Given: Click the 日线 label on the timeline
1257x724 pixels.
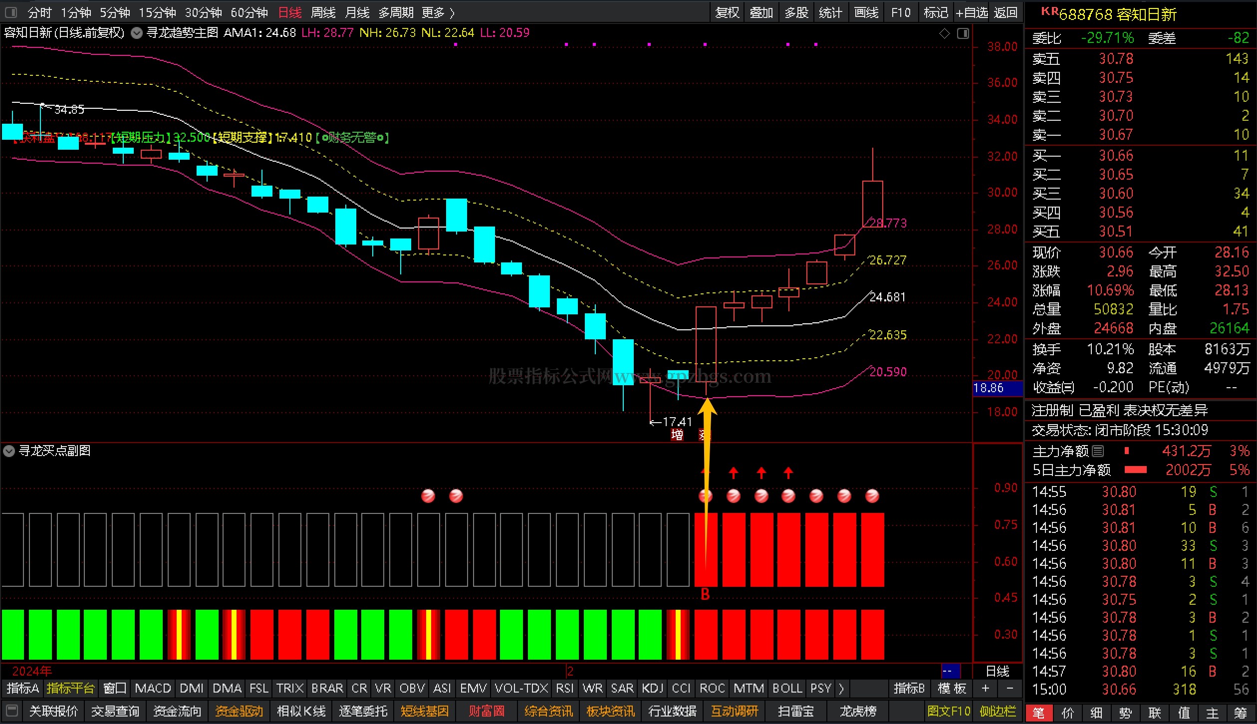Looking at the screenshot, I should (998, 671).
